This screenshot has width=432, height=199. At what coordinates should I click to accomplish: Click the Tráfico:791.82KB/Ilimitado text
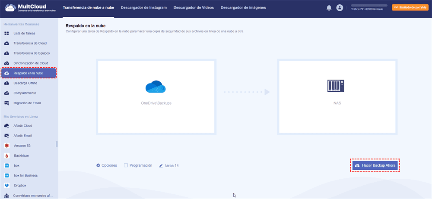pyautogui.click(x=367, y=9)
